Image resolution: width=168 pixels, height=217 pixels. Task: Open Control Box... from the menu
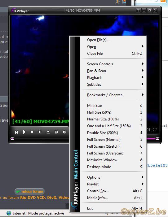point(113,191)
